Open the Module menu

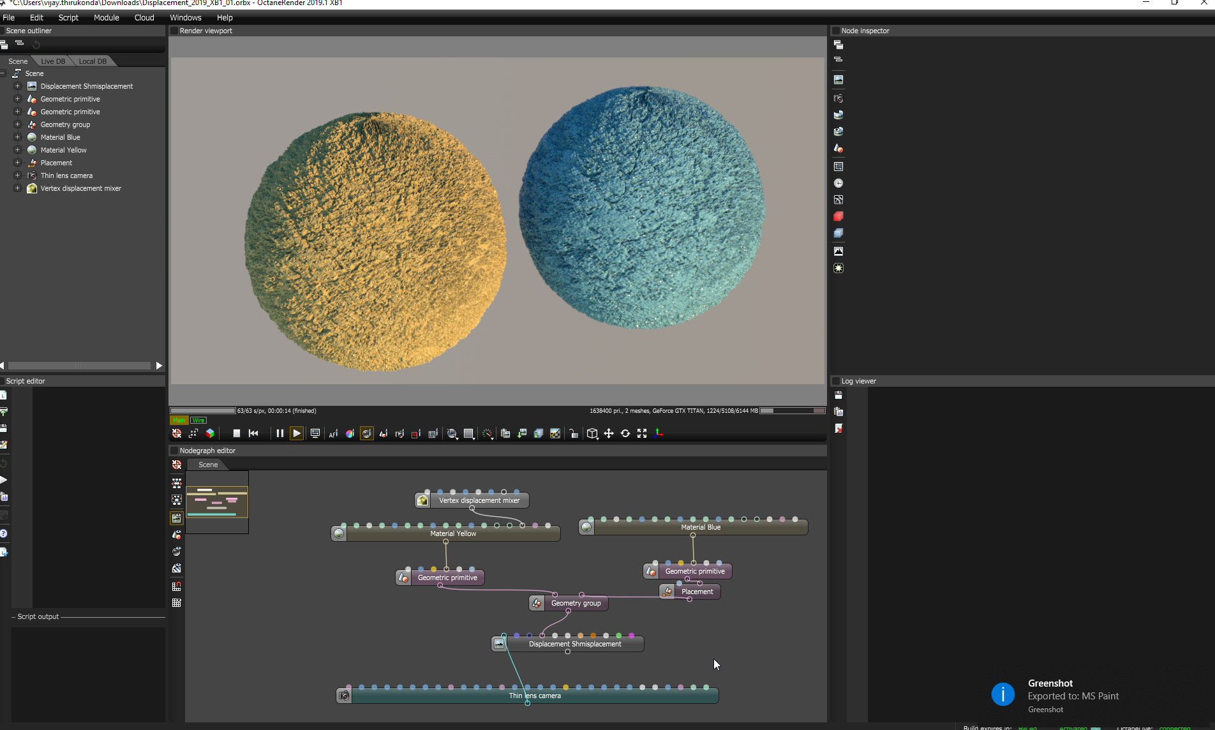(x=107, y=17)
